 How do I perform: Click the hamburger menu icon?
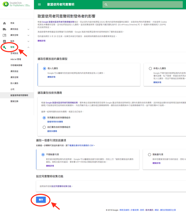39,4
